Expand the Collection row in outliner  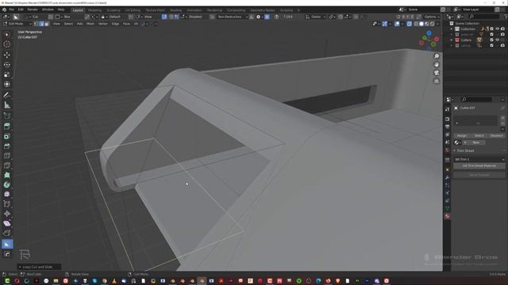(452, 29)
